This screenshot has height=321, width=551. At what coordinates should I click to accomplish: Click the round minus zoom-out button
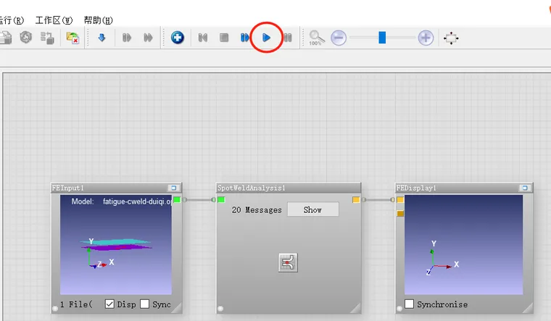tap(339, 38)
